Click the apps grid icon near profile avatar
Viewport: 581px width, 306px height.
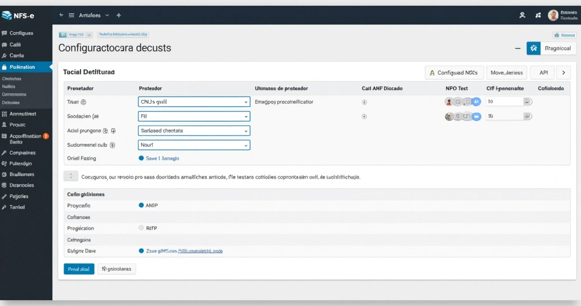[538, 15]
